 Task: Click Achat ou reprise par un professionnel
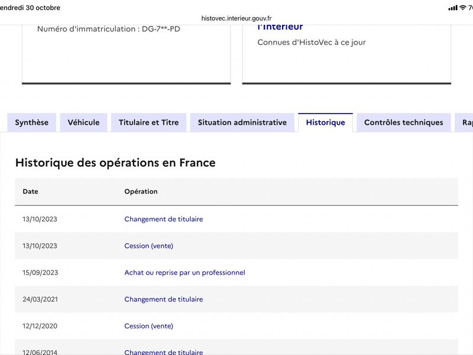(x=184, y=273)
